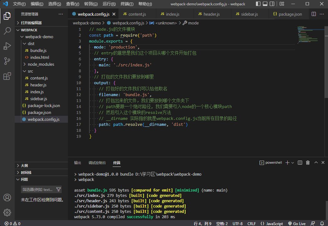This screenshot has height=226, width=328.
Task: Close the webpack.config.js editor tab
Action: click(x=114, y=14)
